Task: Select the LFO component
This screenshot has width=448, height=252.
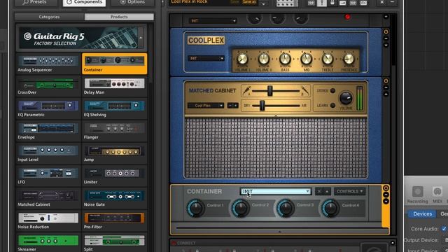Action: click(48, 176)
